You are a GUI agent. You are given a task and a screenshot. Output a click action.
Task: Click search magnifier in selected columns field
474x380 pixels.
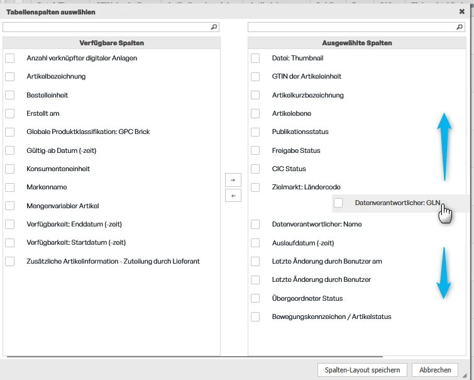click(459, 27)
